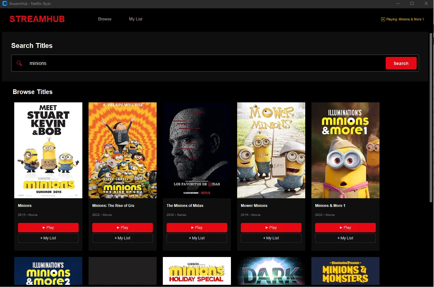
Task: Open the Minions Holiday Special poster
Action: [197, 271]
